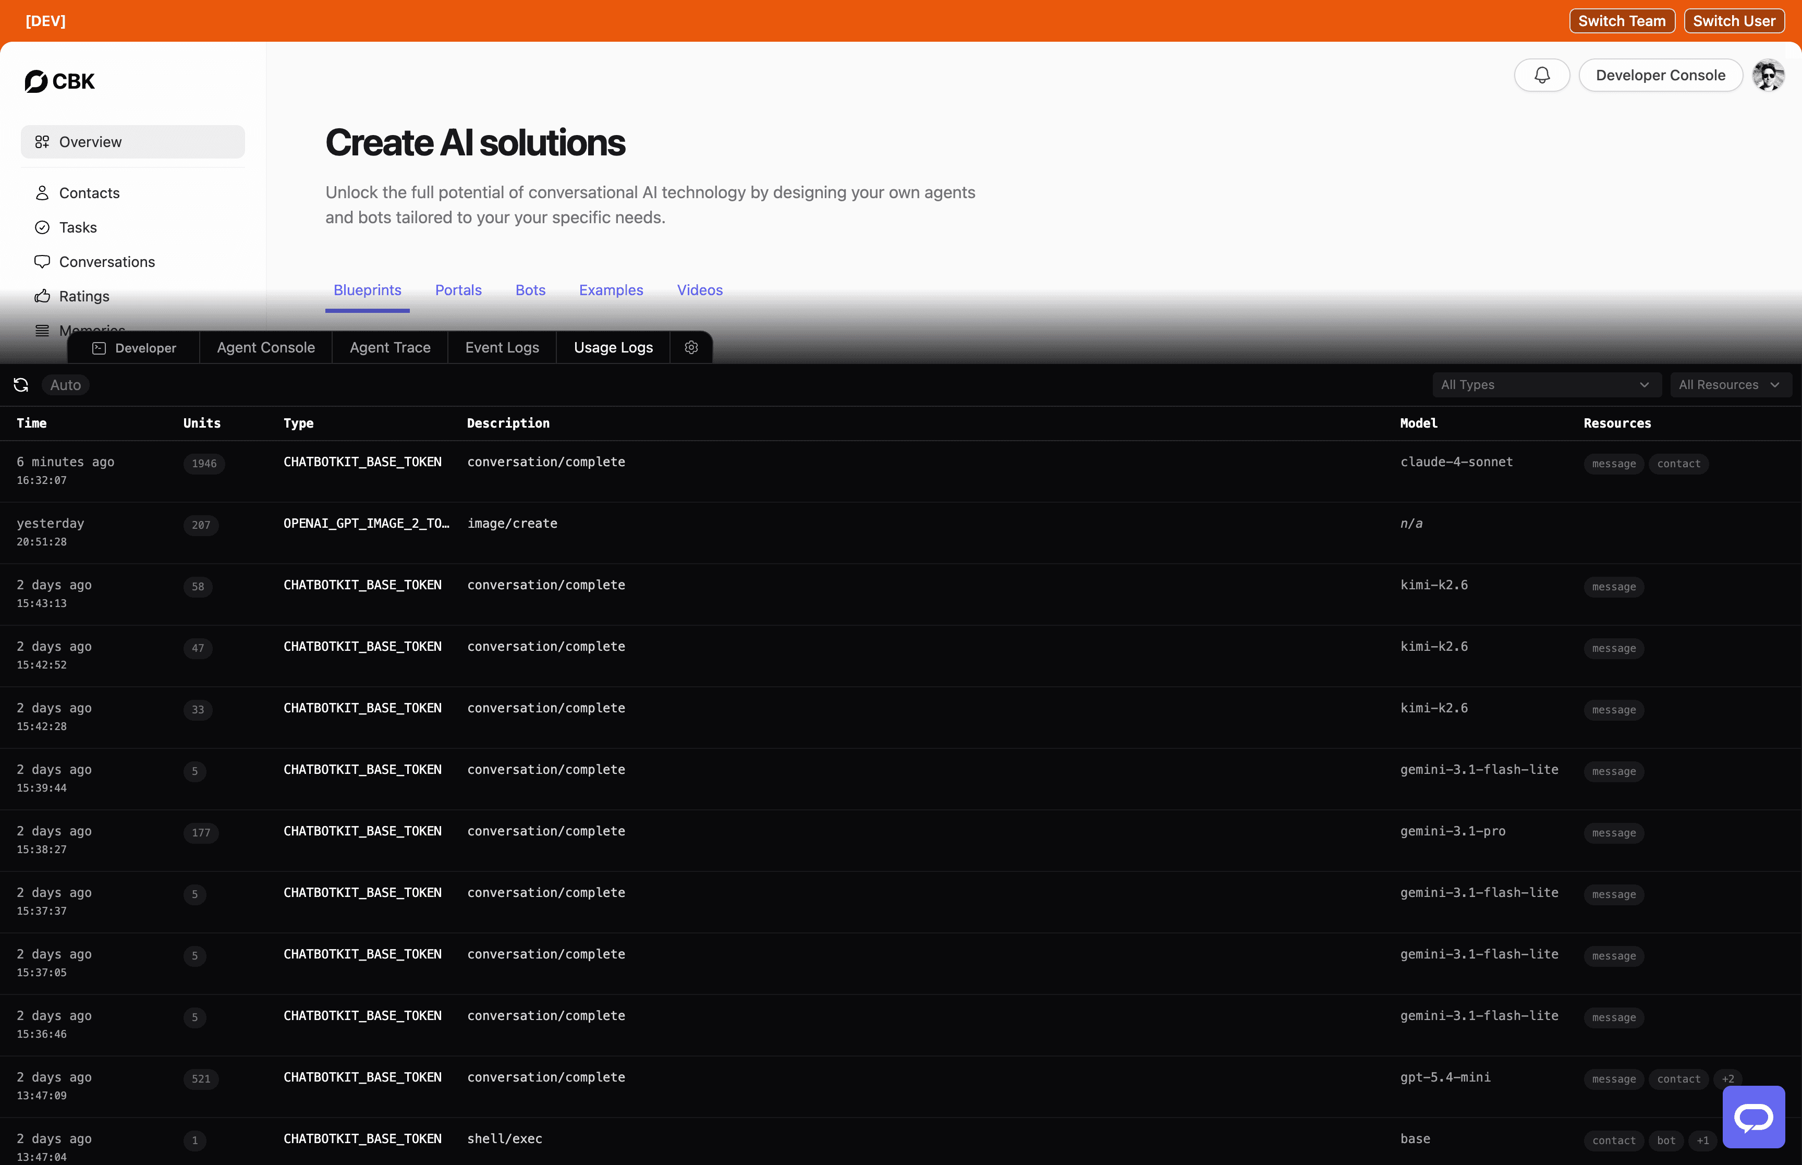This screenshot has width=1802, height=1165.
Task: Expand the +2 resources badge
Action: point(1727,1079)
